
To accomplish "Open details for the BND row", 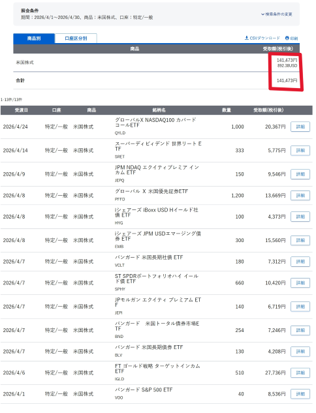I will pos(300,330).
